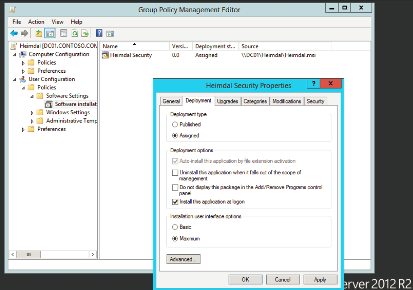Toggle Install this application at logon
Image resolution: width=413 pixels, height=290 pixels.
(x=175, y=202)
